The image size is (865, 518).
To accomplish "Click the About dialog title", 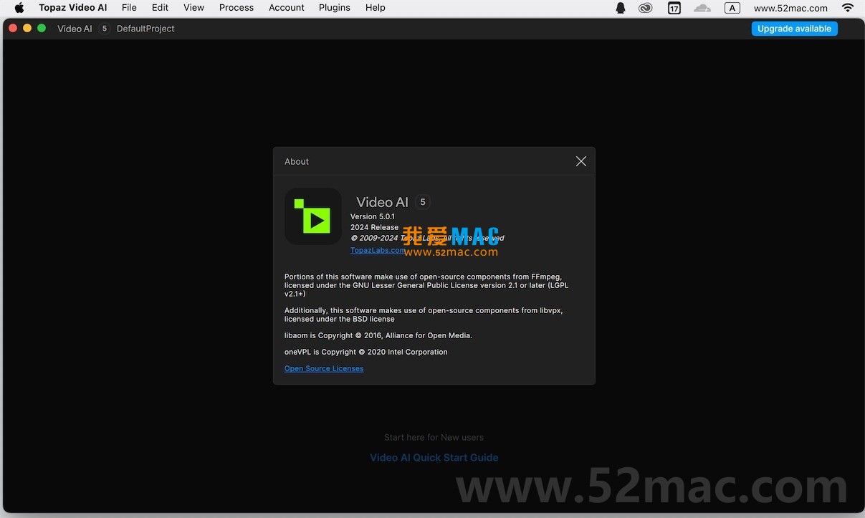I will click(x=297, y=161).
